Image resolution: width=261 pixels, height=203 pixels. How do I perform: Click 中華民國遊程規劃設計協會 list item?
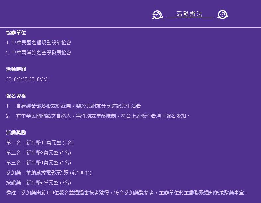[39, 43]
